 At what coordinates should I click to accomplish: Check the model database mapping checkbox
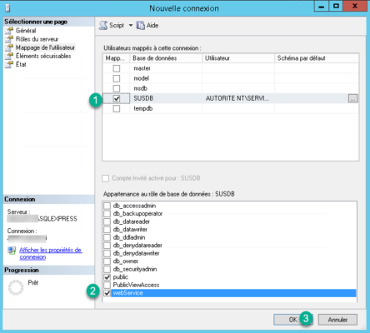tap(117, 78)
